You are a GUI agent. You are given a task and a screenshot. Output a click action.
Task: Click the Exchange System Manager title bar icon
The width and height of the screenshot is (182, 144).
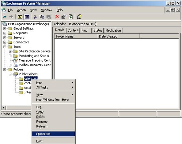[3, 3]
